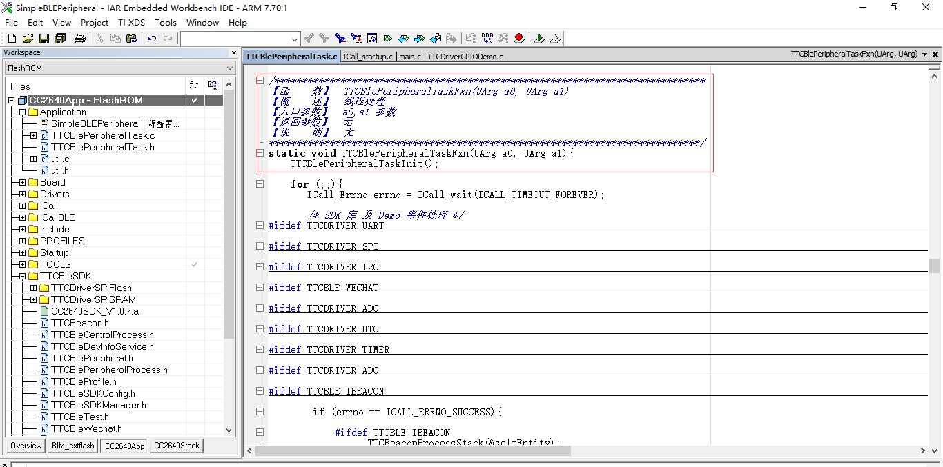Expand the util.c tree node
This screenshot has width=943, height=467.
(33, 159)
